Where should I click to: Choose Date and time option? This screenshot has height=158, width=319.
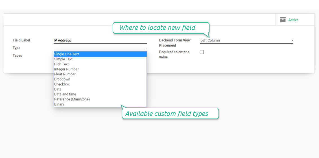pos(100,94)
